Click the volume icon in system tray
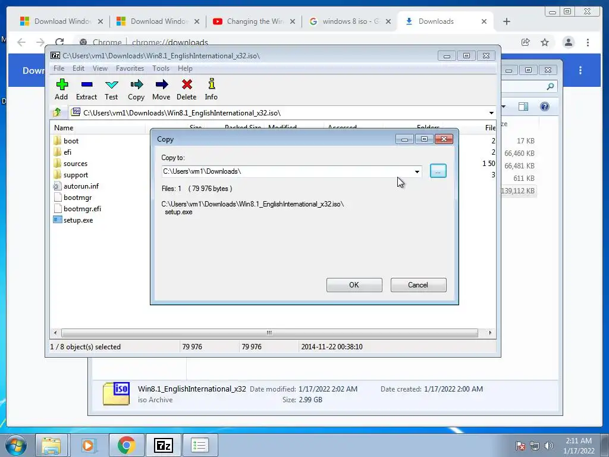Image resolution: width=609 pixels, height=457 pixels. [x=549, y=446]
